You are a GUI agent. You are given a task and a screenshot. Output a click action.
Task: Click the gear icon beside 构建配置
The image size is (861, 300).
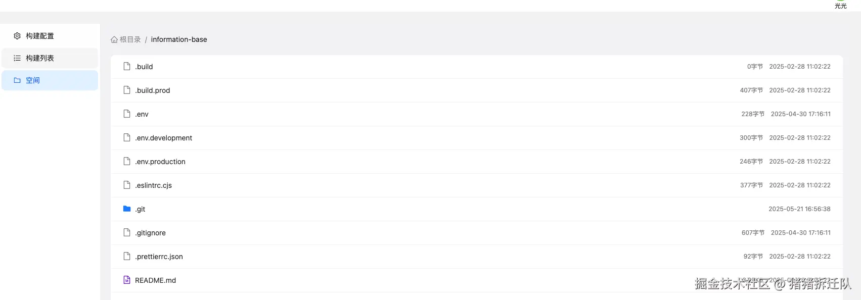pos(17,36)
